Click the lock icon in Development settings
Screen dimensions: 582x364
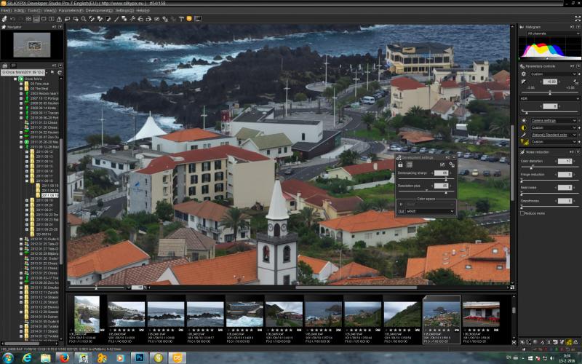pyautogui.click(x=400, y=165)
